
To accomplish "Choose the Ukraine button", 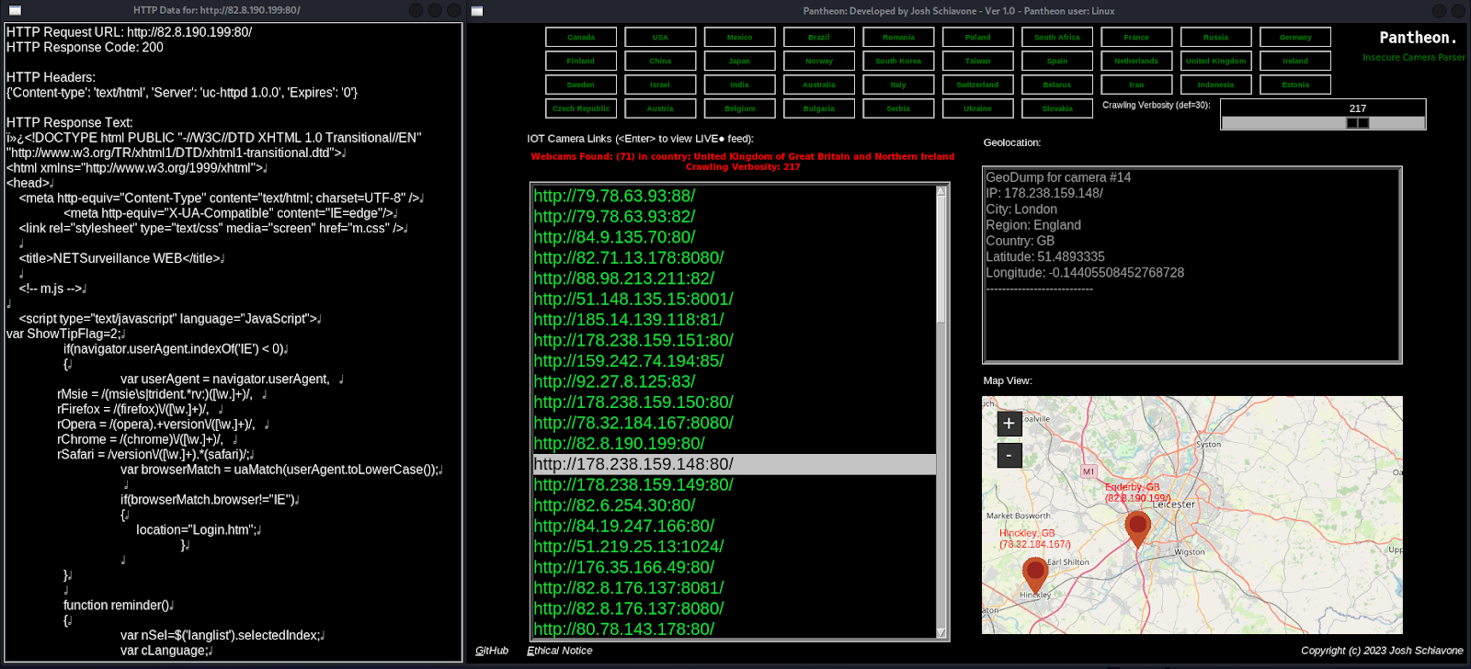I will [978, 108].
